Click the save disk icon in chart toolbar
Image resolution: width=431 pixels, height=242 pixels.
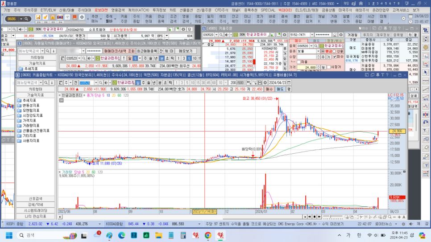(260, 83)
